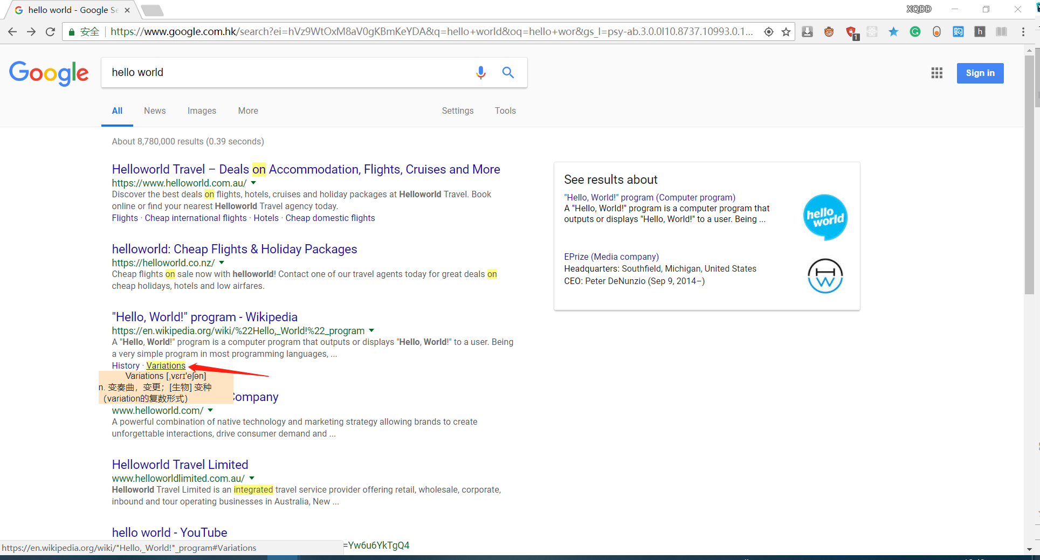Click the blue search magnifier button
Image resolution: width=1040 pixels, height=560 pixels.
pyautogui.click(x=508, y=72)
